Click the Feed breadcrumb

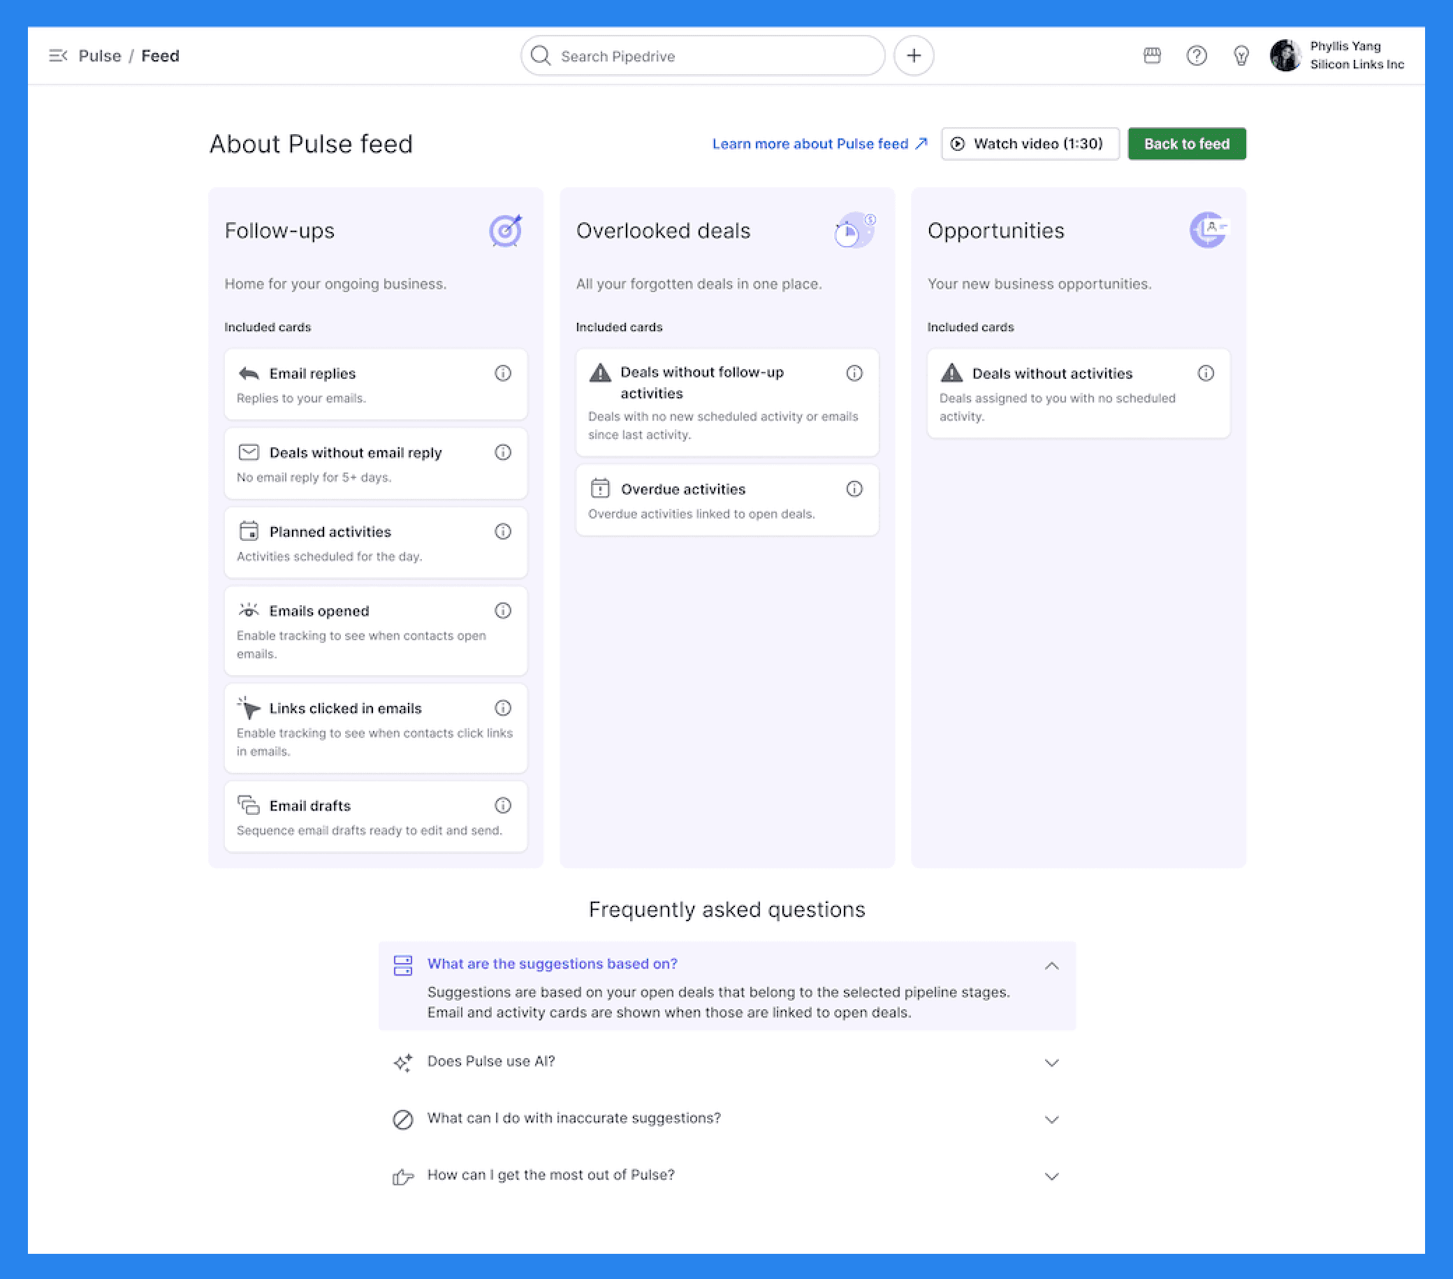[160, 55]
